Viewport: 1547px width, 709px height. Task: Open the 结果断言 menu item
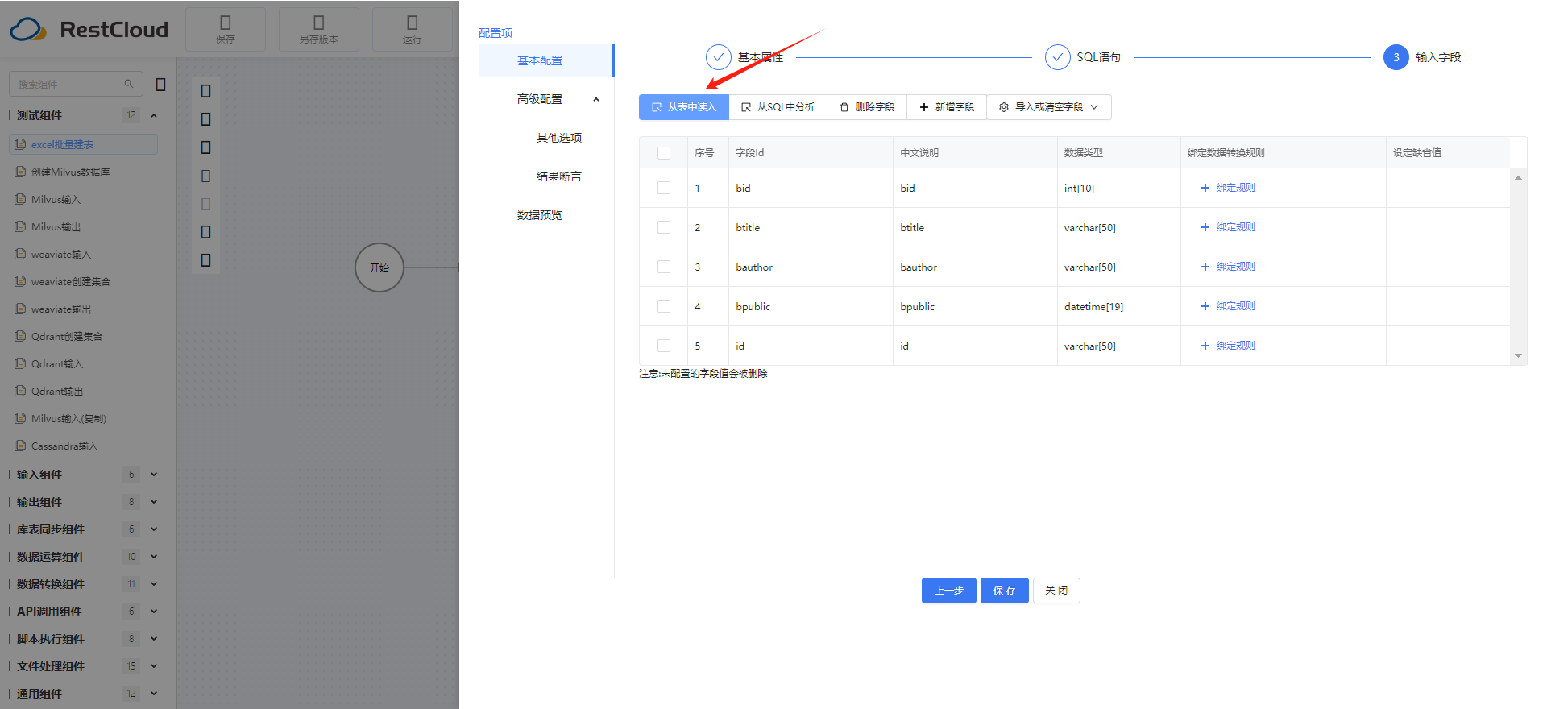point(559,176)
